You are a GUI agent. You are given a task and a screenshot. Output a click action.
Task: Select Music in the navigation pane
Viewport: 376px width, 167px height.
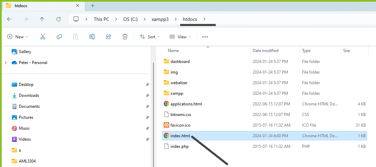(24, 128)
